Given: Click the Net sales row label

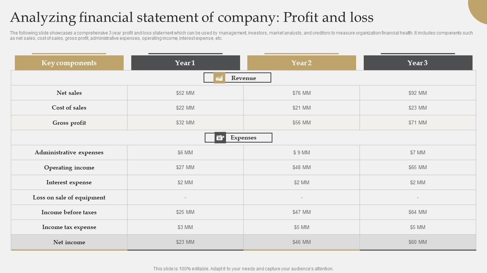Looking at the screenshot, I should (x=69, y=93).
